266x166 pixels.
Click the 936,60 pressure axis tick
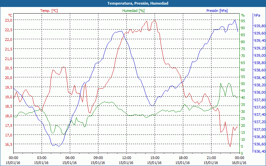pos(260,144)
